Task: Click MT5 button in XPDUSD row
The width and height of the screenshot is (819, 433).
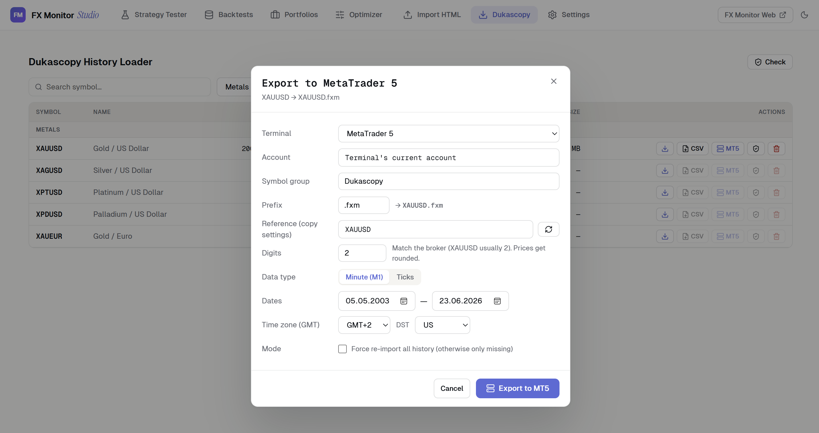Action: (x=728, y=214)
